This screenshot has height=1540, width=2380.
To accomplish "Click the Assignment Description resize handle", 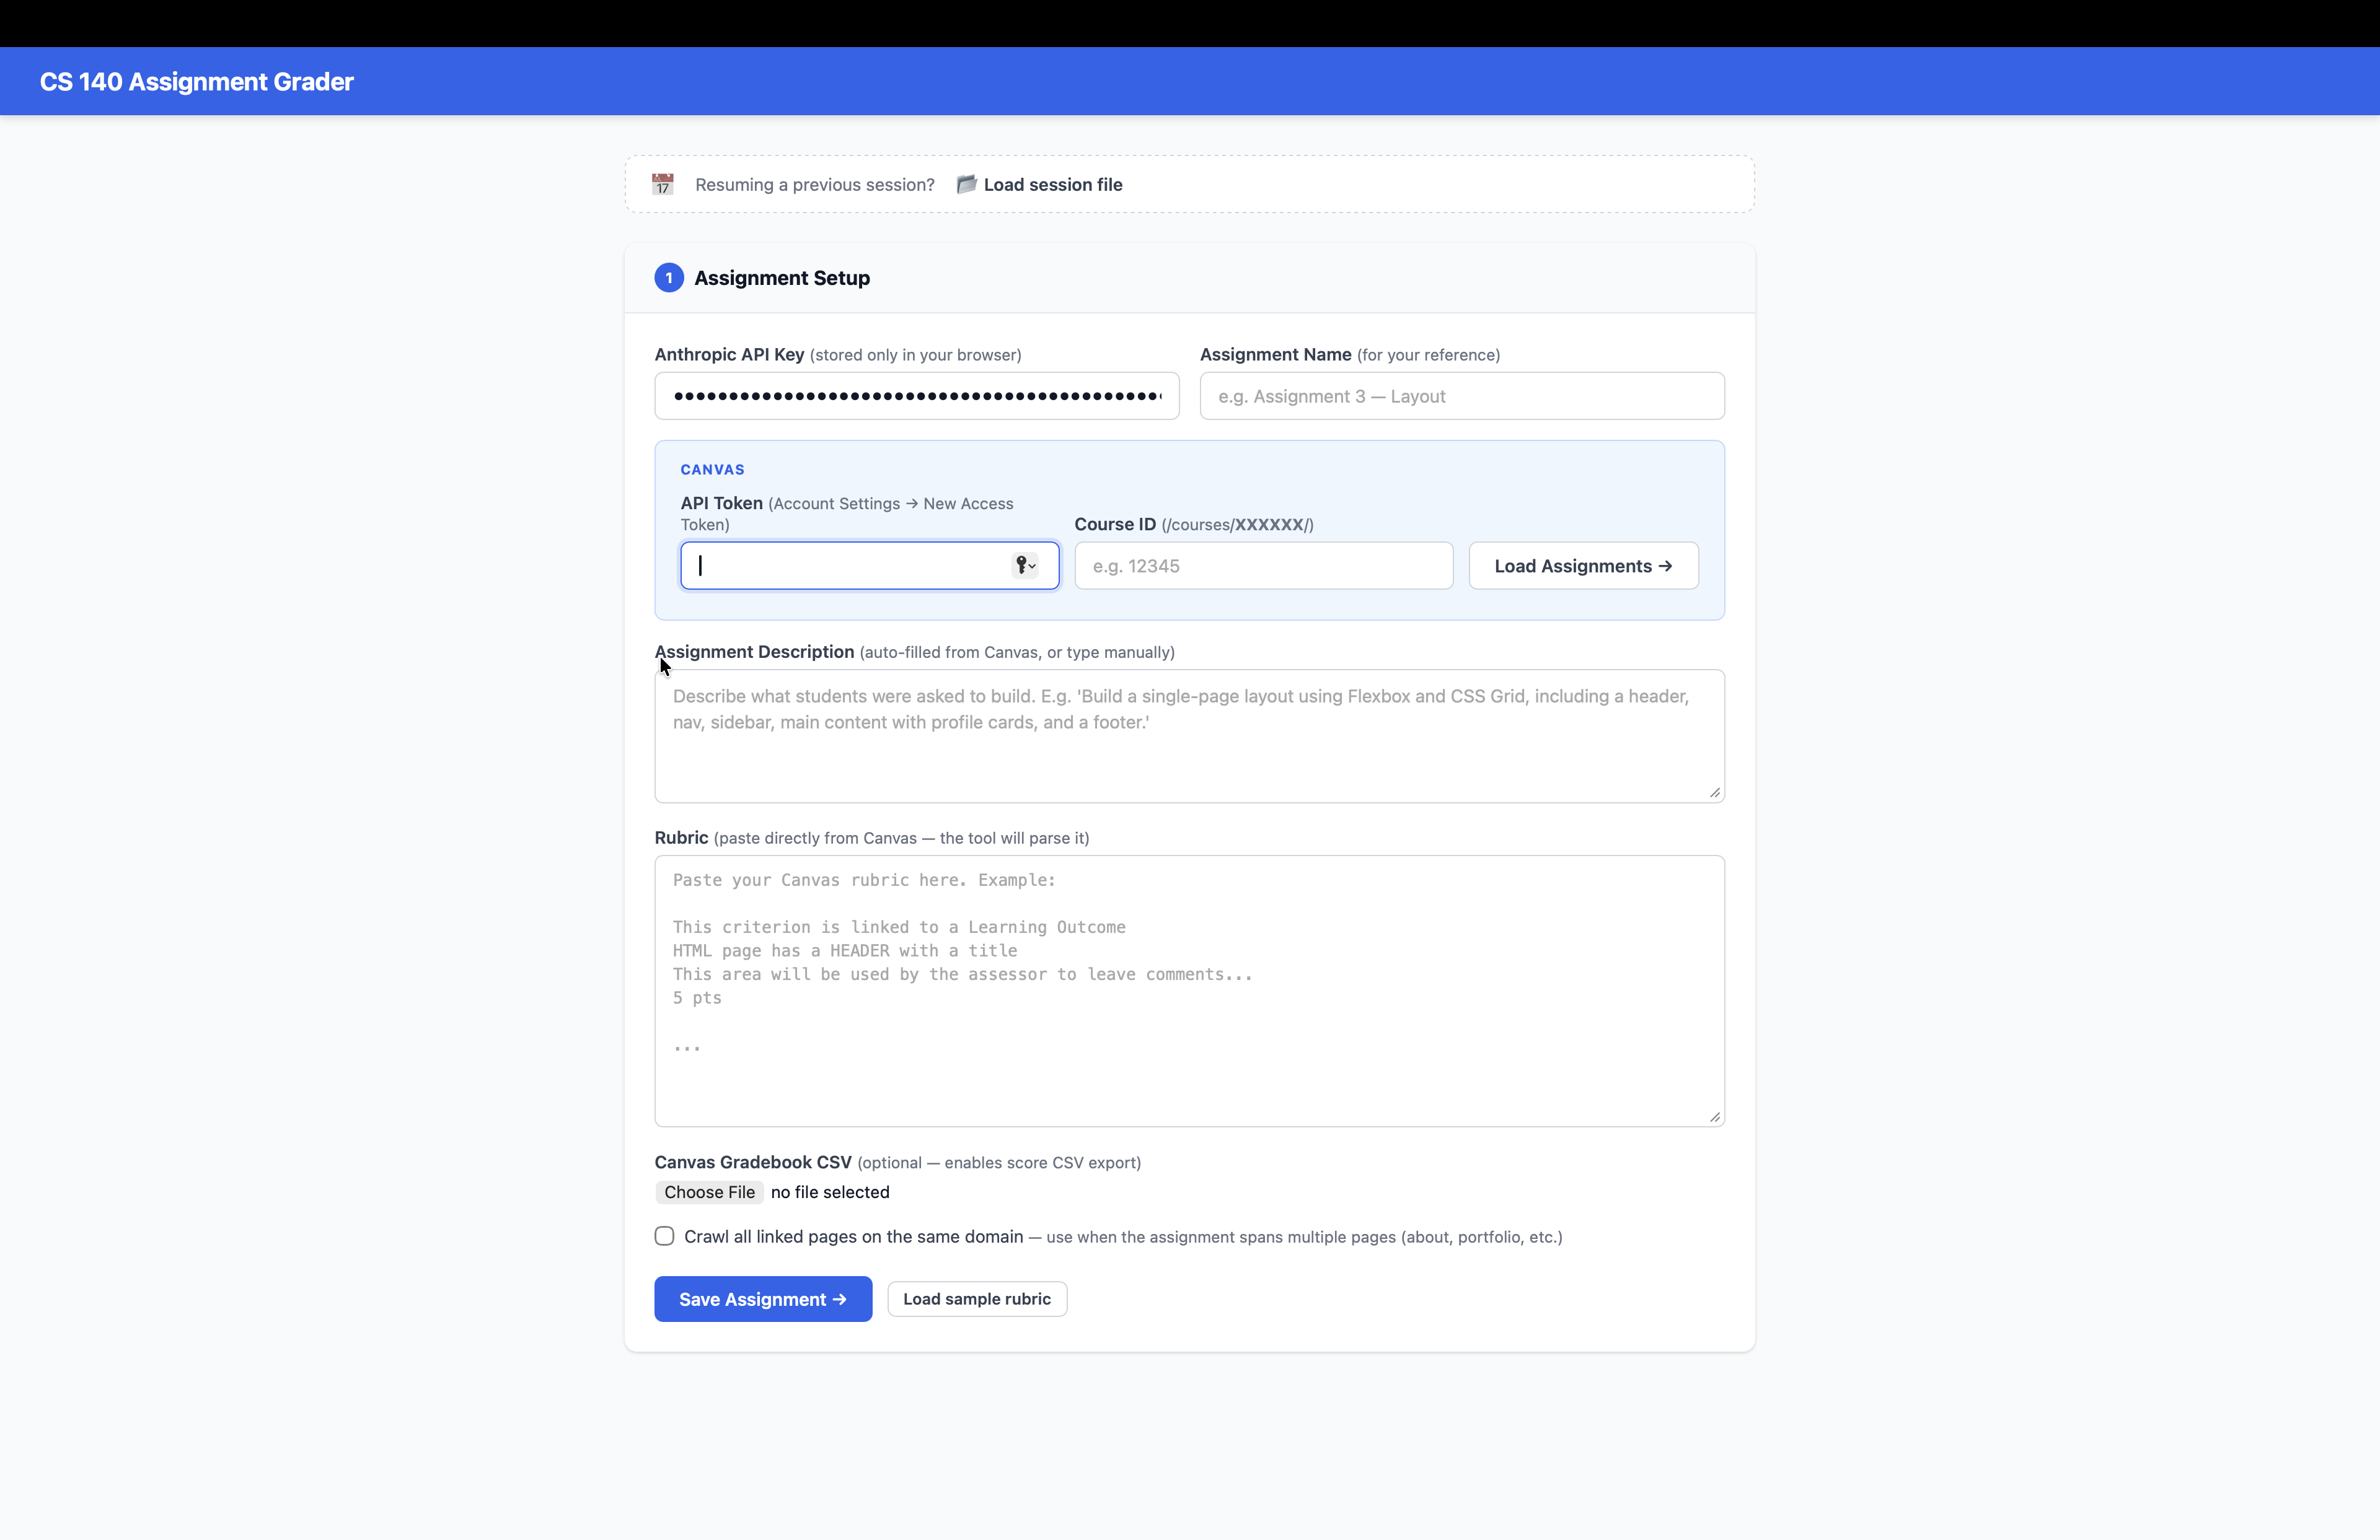I will point(1715,792).
